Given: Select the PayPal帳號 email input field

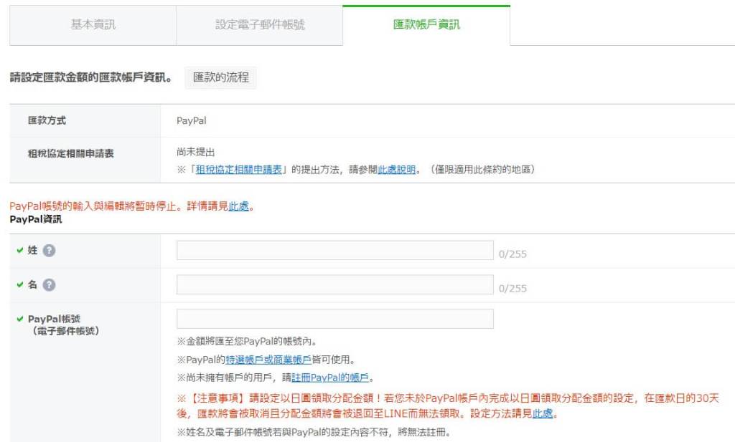Looking at the screenshot, I should pos(335,319).
